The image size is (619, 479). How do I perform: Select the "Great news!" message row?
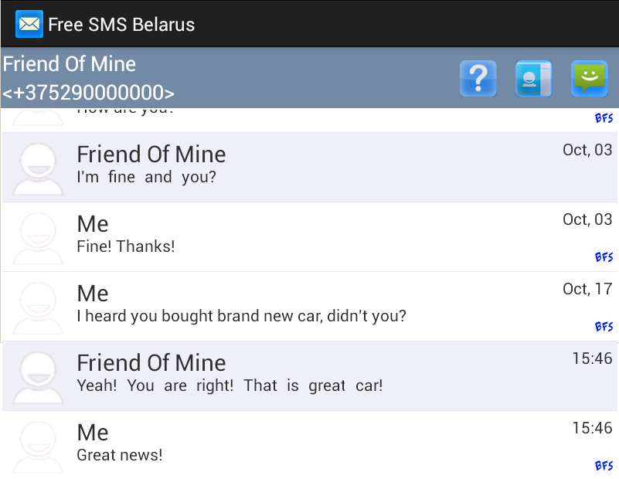[x=309, y=446]
